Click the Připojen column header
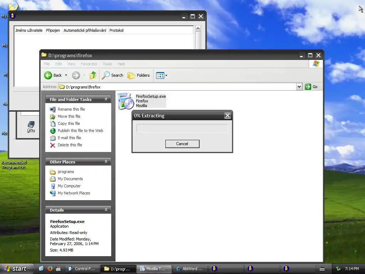 (x=53, y=30)
